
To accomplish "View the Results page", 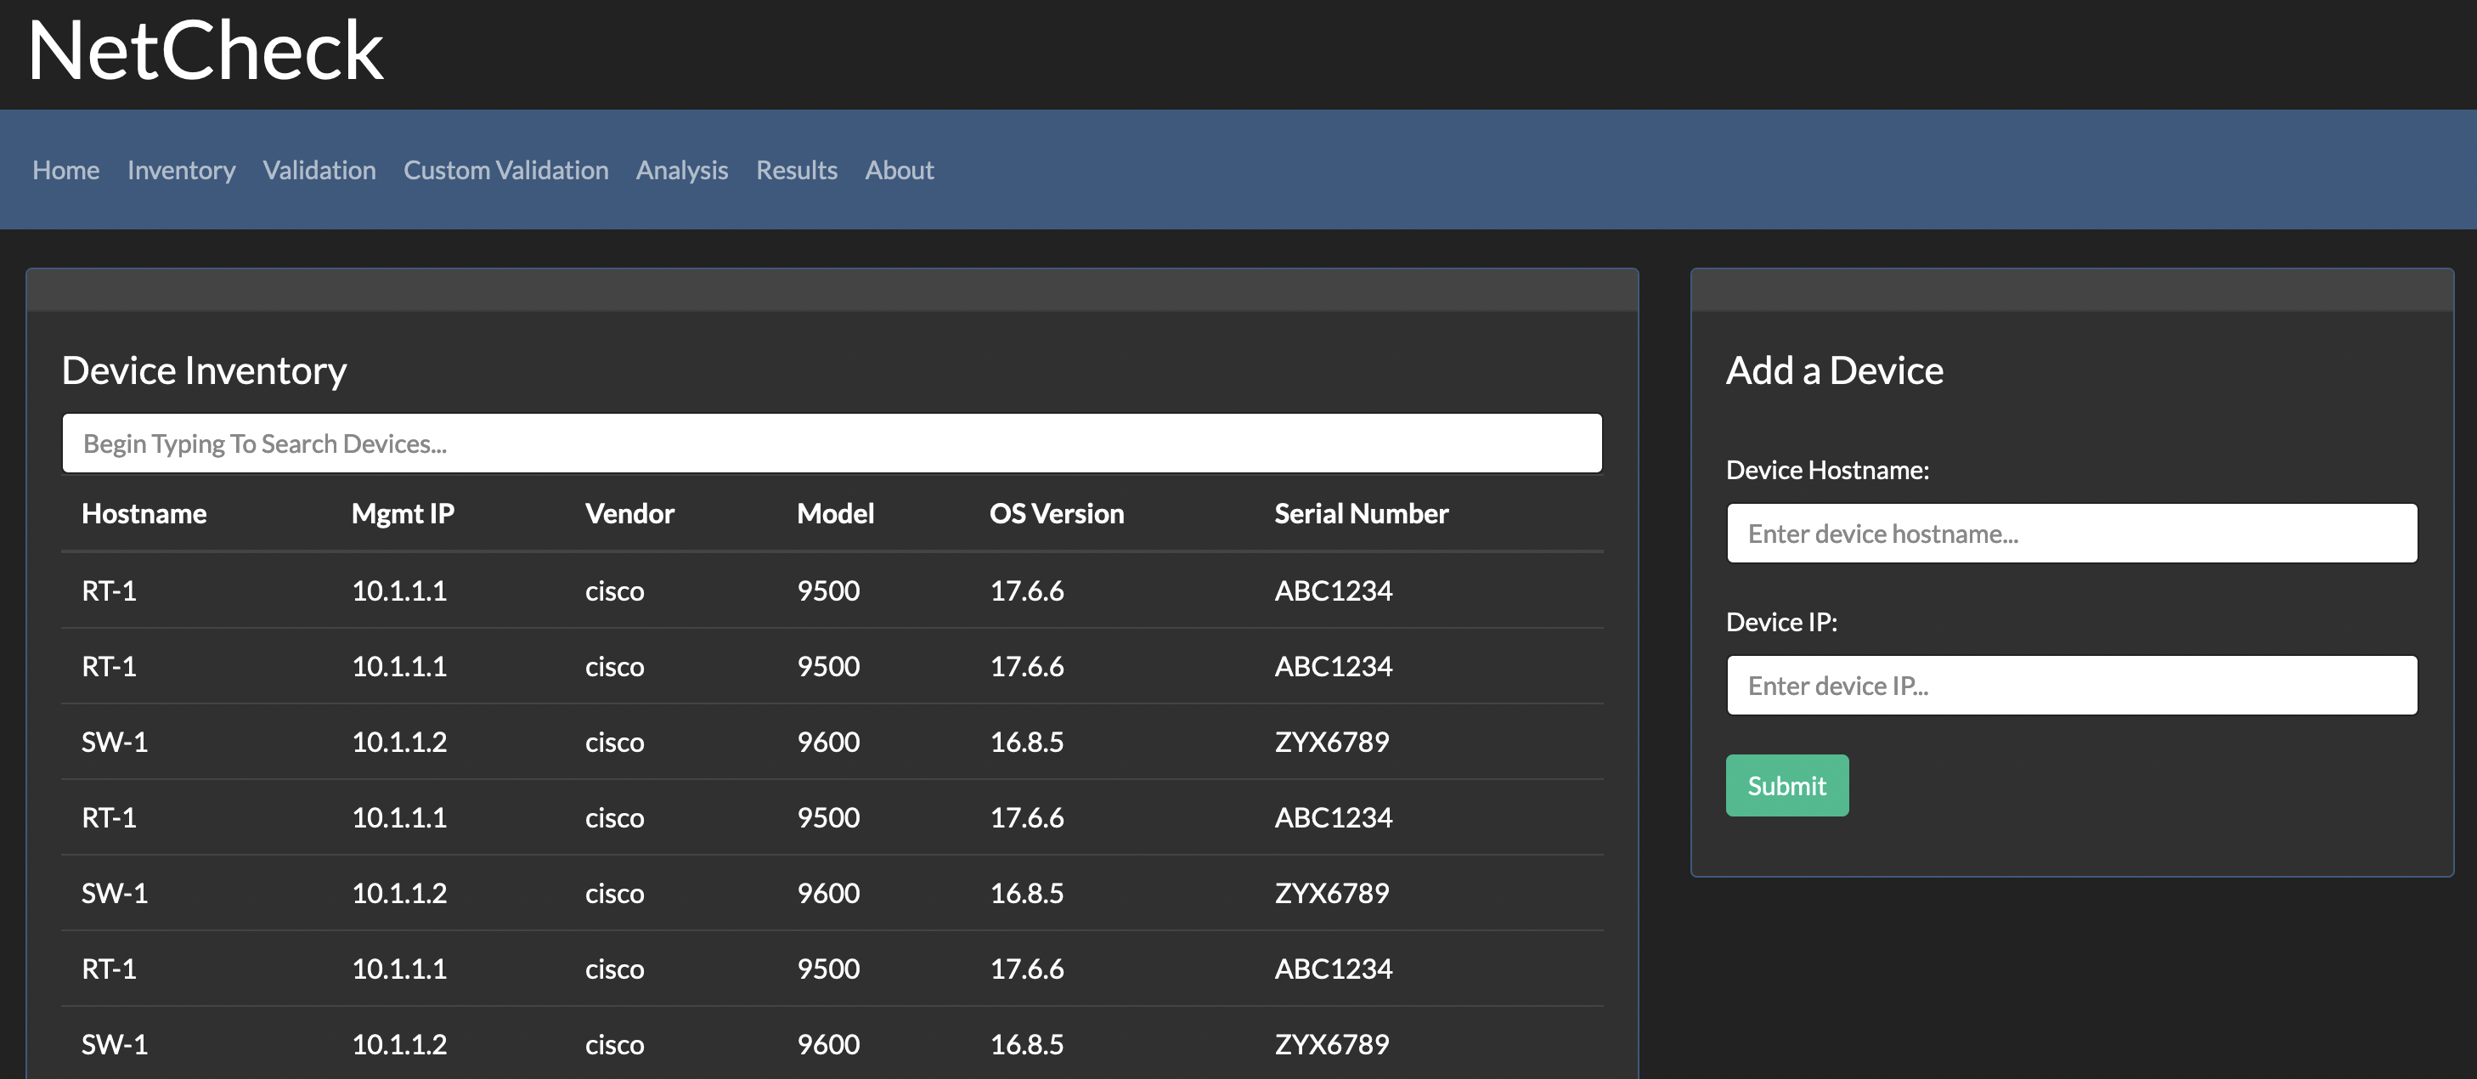I will (x=796, y=170).
